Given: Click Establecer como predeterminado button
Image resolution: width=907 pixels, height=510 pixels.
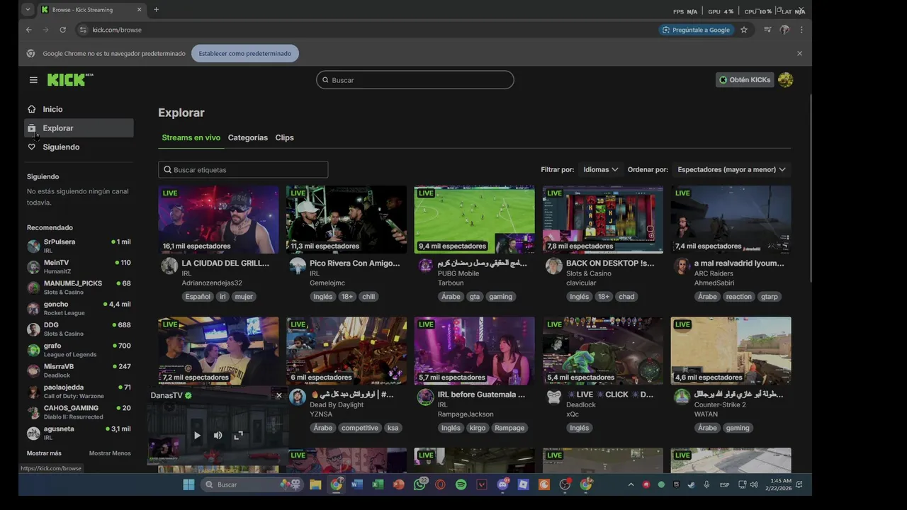Looking at the screenshot, I should coord(245,53).
